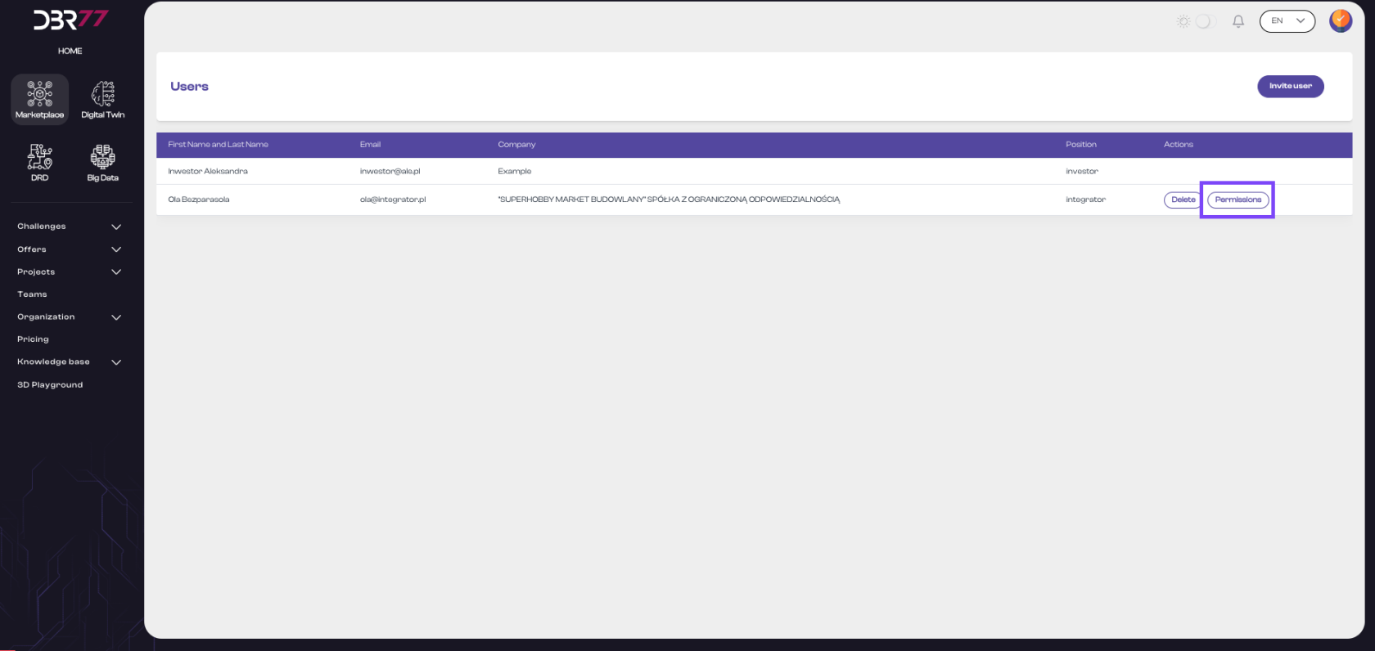This screenshot has height=651, width=1375.
Task: Open the Marketplace module icon
Action: 39,99
